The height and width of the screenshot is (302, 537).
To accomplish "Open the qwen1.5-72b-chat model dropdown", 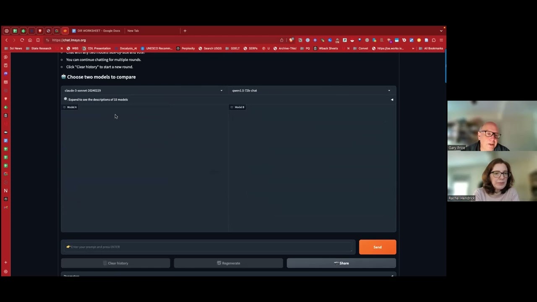I will coord(311,90).
